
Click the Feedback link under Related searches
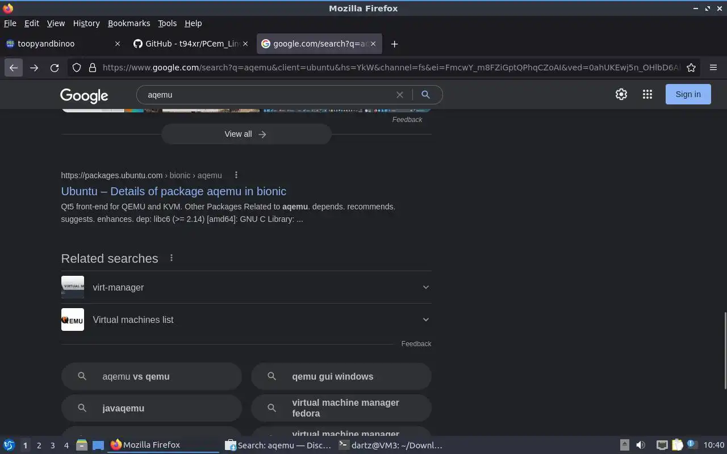coord(416,344)
